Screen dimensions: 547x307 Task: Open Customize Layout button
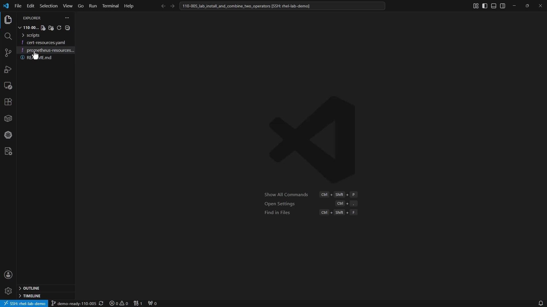(476, 6)
